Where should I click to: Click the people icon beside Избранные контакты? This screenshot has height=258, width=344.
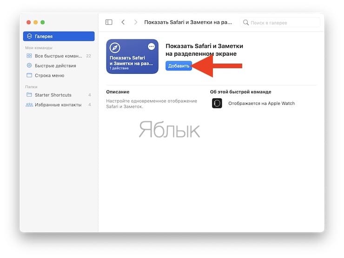[x=29, y=105]
